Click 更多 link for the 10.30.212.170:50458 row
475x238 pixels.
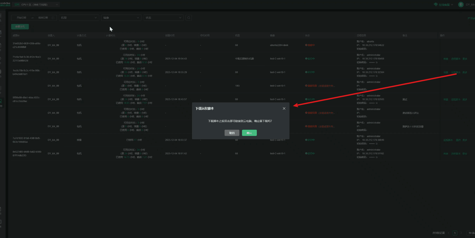pyautogui.click(x=465, y=59)
